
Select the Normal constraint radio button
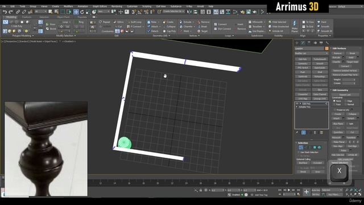(x=346, y=104)
